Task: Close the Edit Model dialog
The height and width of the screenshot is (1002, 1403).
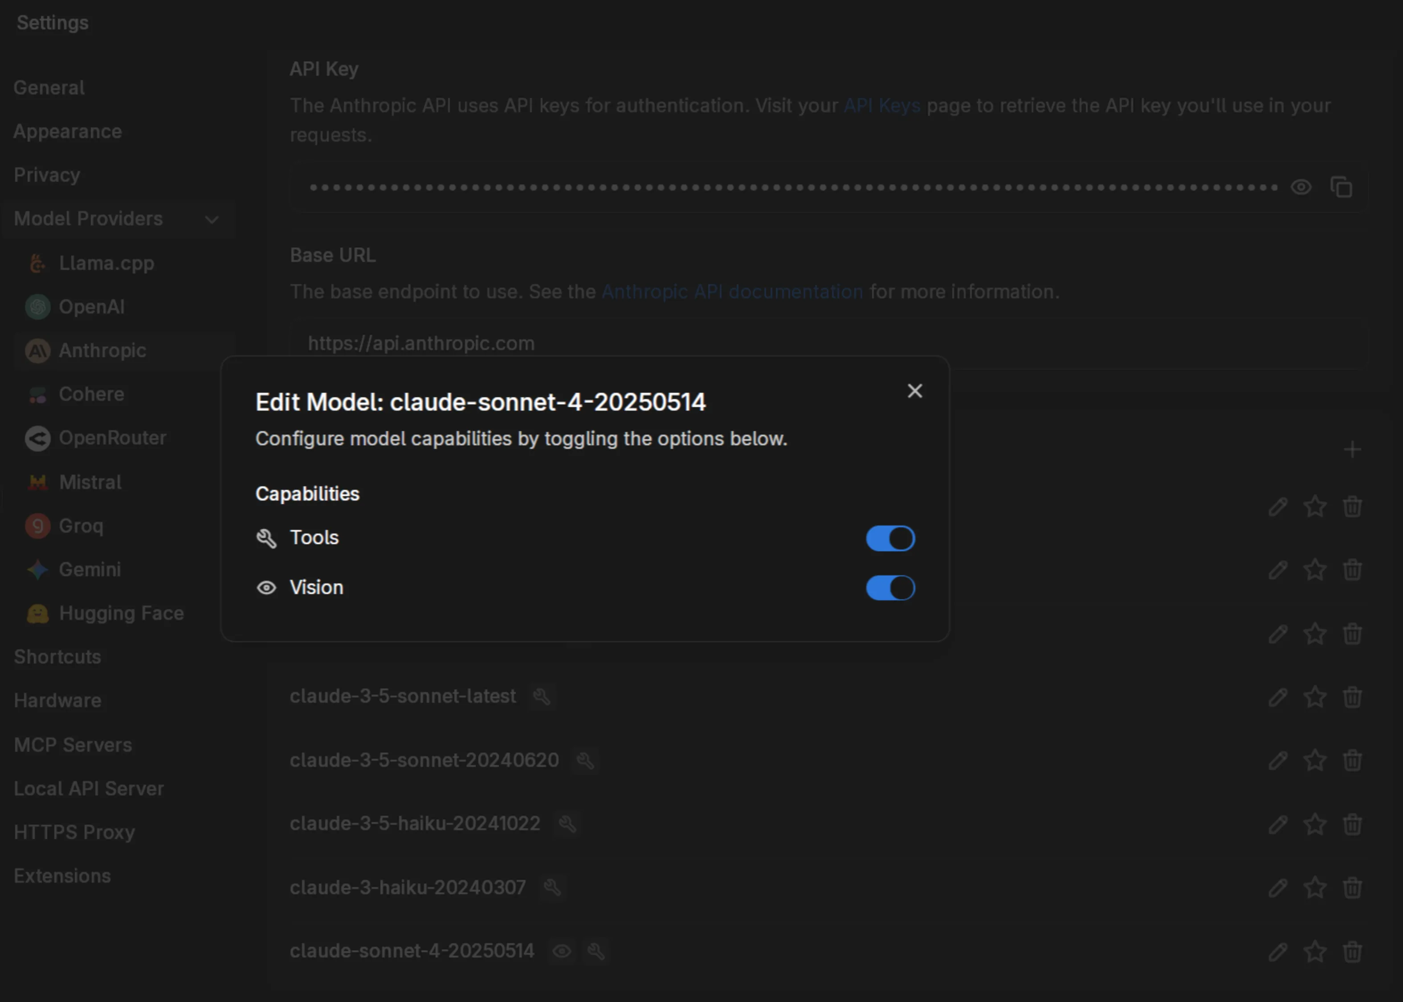Action: click(x=914, y=391)
